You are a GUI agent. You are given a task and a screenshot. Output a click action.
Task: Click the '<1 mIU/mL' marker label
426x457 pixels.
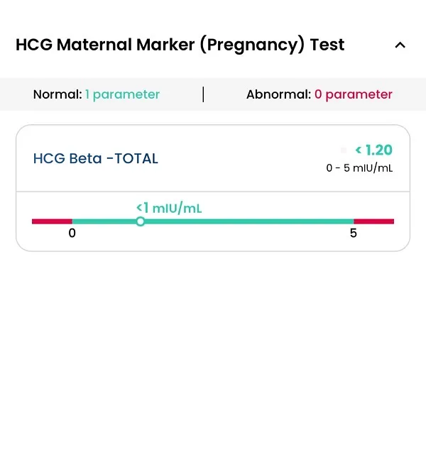pyautogui.click(x=169, y=208)
